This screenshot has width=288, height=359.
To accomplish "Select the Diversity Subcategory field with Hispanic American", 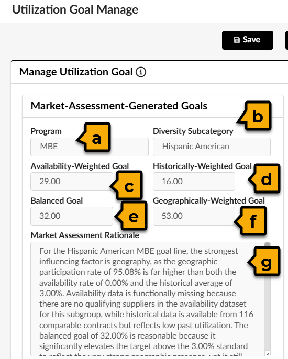I will click(x=212, y=147).
